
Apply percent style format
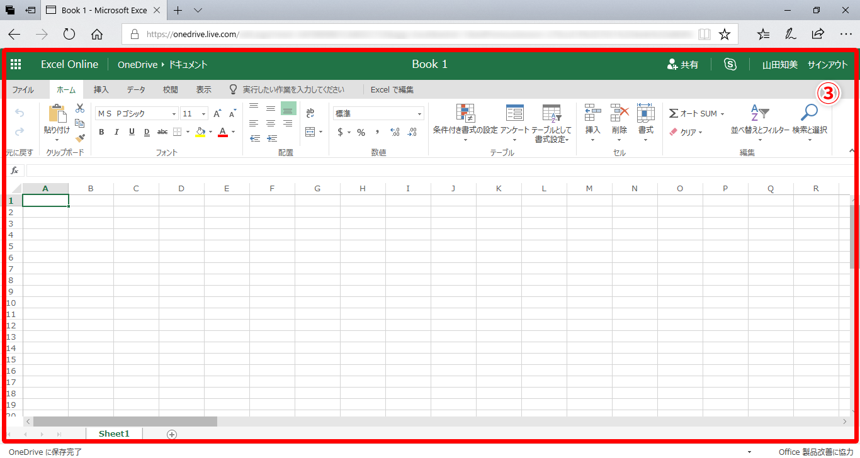tap(361, 132)
